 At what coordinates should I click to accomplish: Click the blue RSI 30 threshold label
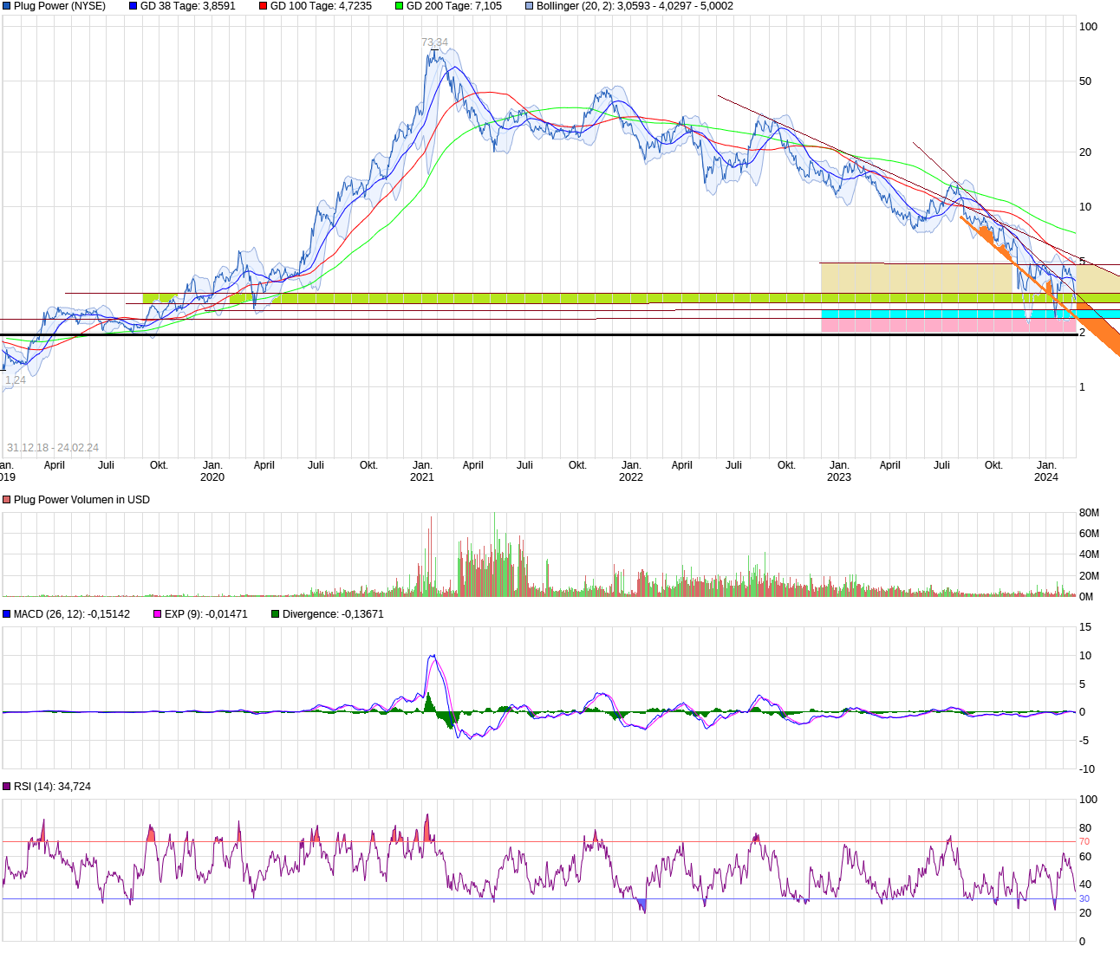coord(1084,898)
